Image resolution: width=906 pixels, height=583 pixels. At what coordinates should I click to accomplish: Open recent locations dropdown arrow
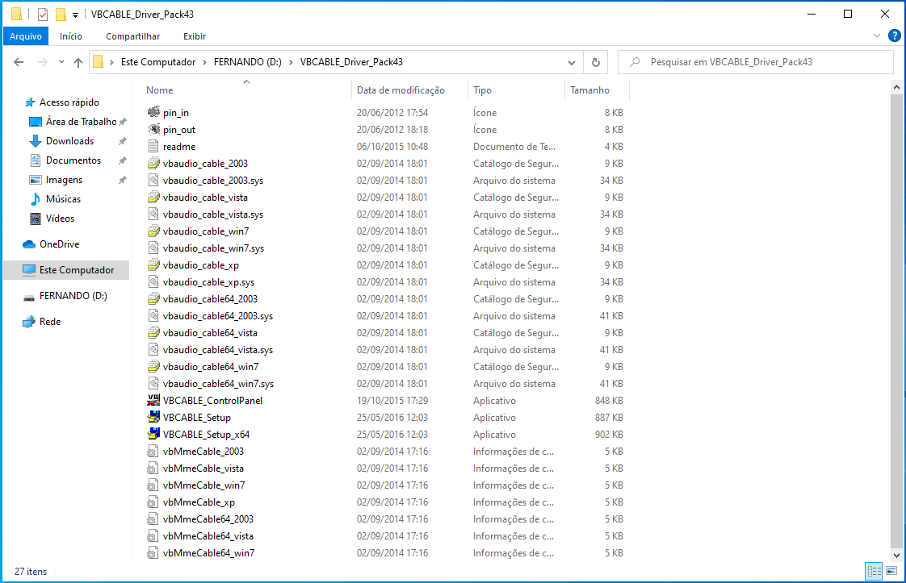[61, 62]
